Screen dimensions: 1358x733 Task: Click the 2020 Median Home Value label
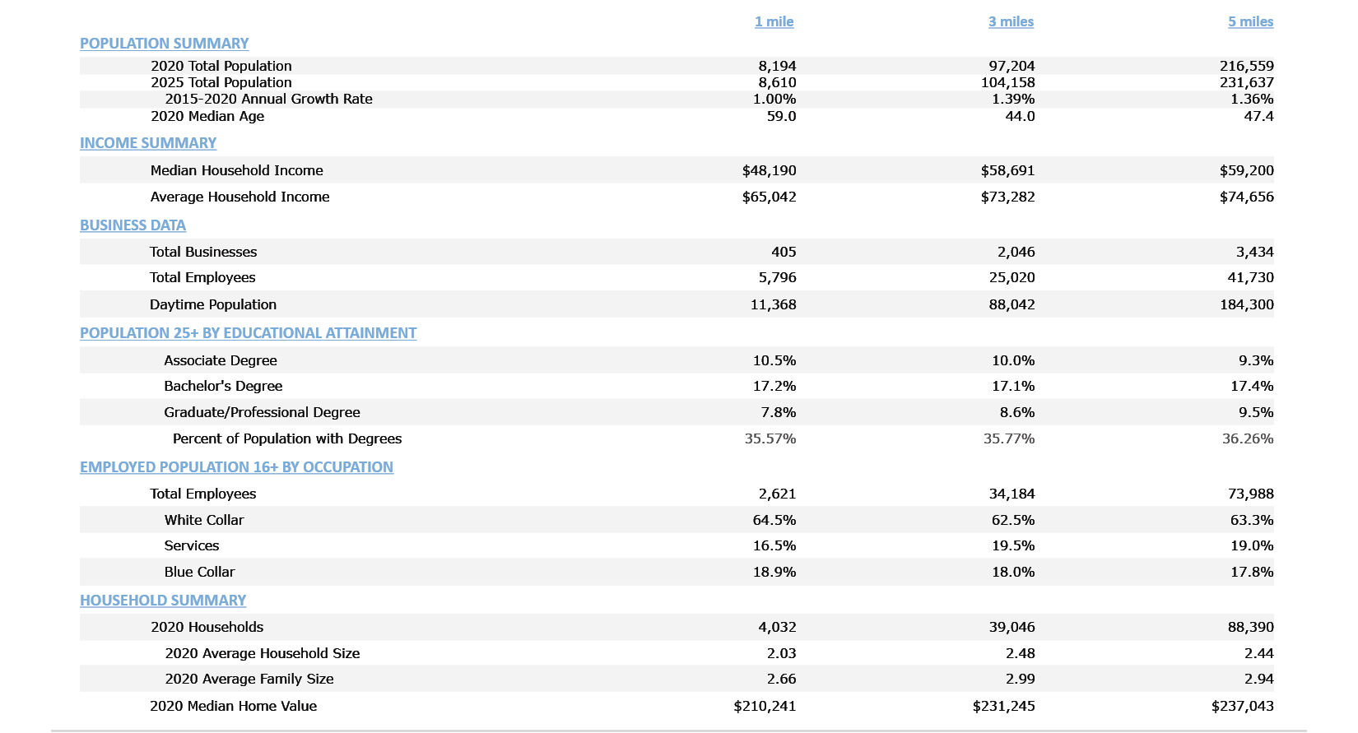coord(233,706)
